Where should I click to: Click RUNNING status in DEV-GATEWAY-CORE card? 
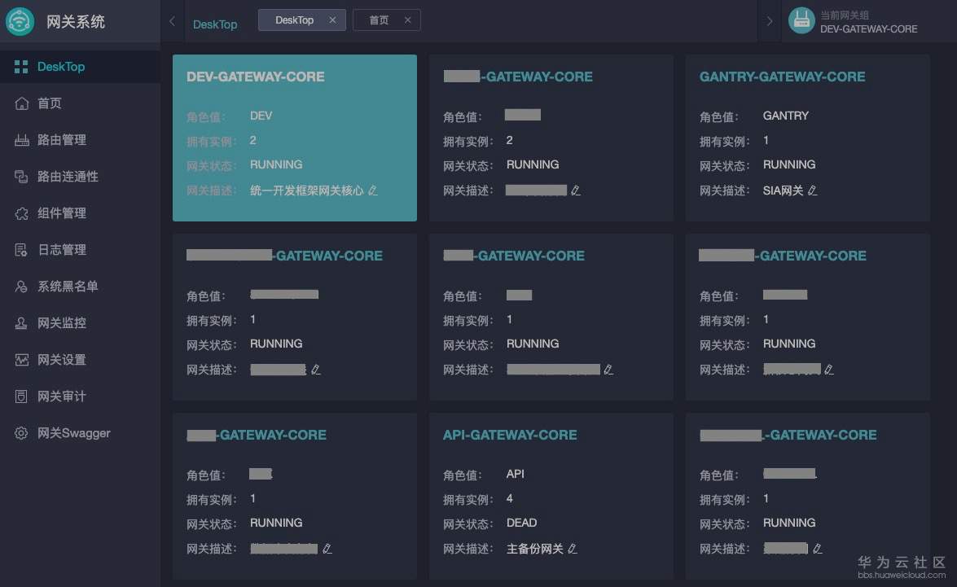point(276,164)
